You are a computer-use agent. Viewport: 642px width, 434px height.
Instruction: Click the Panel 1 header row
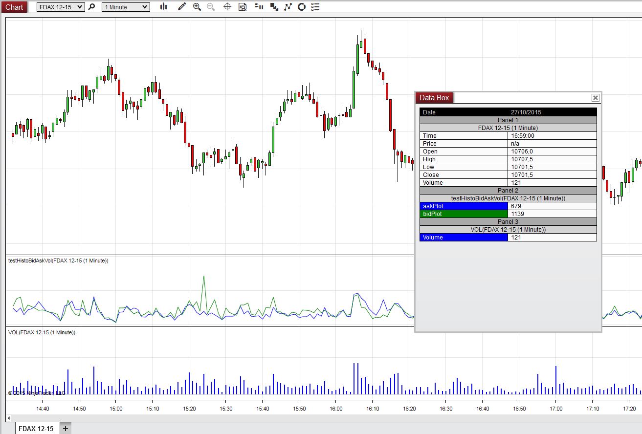[508, 120]
